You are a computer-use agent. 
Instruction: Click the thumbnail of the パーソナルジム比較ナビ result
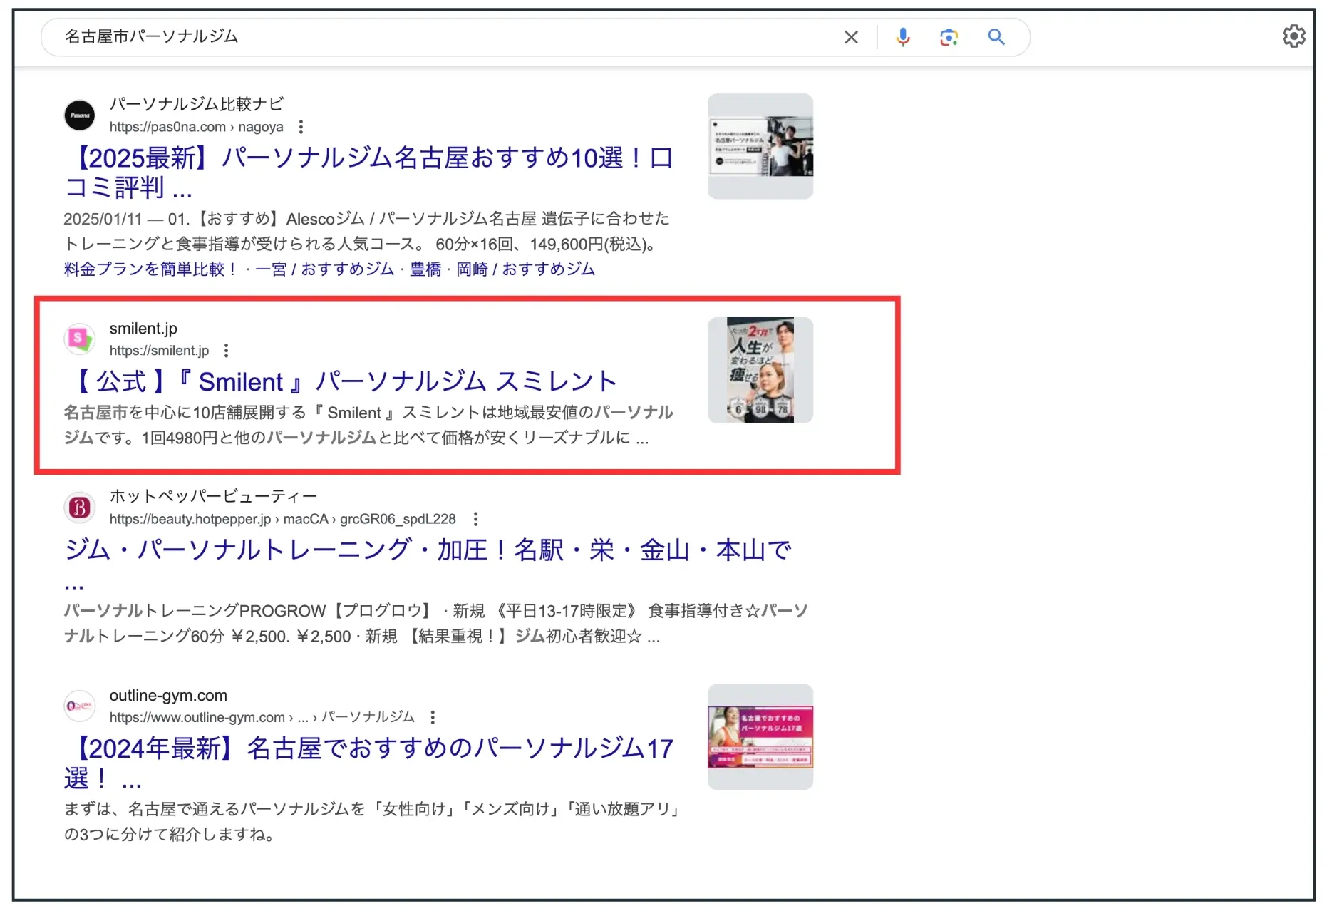coord(760,146)
